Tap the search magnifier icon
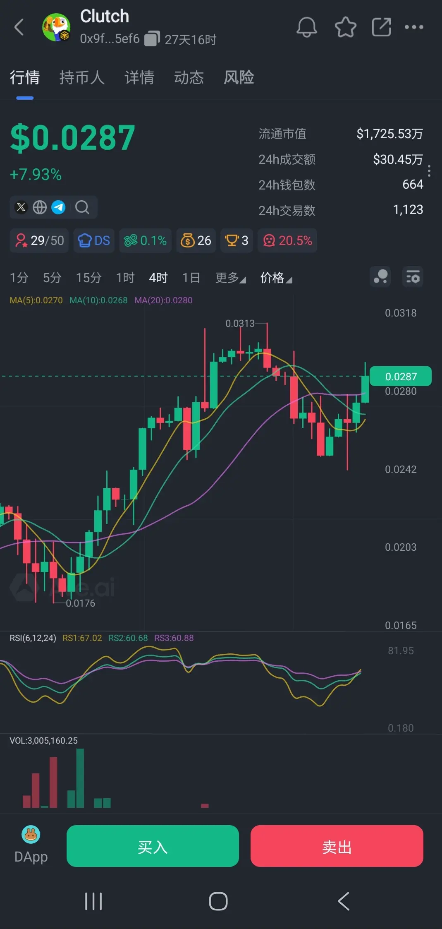 click(82, 207)
